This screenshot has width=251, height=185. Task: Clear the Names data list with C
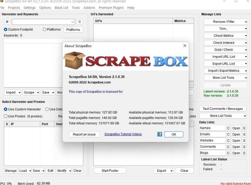[228, 128]
